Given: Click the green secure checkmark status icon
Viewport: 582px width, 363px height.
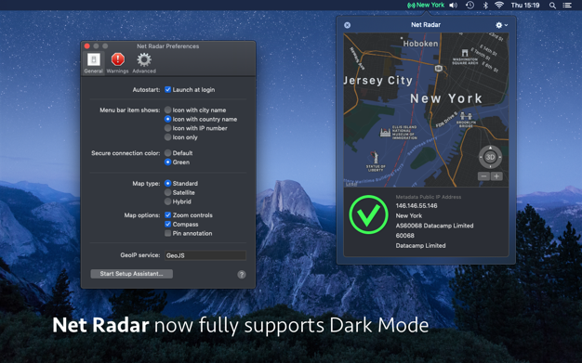Looking at the screenshot, I should coord(368,214).
